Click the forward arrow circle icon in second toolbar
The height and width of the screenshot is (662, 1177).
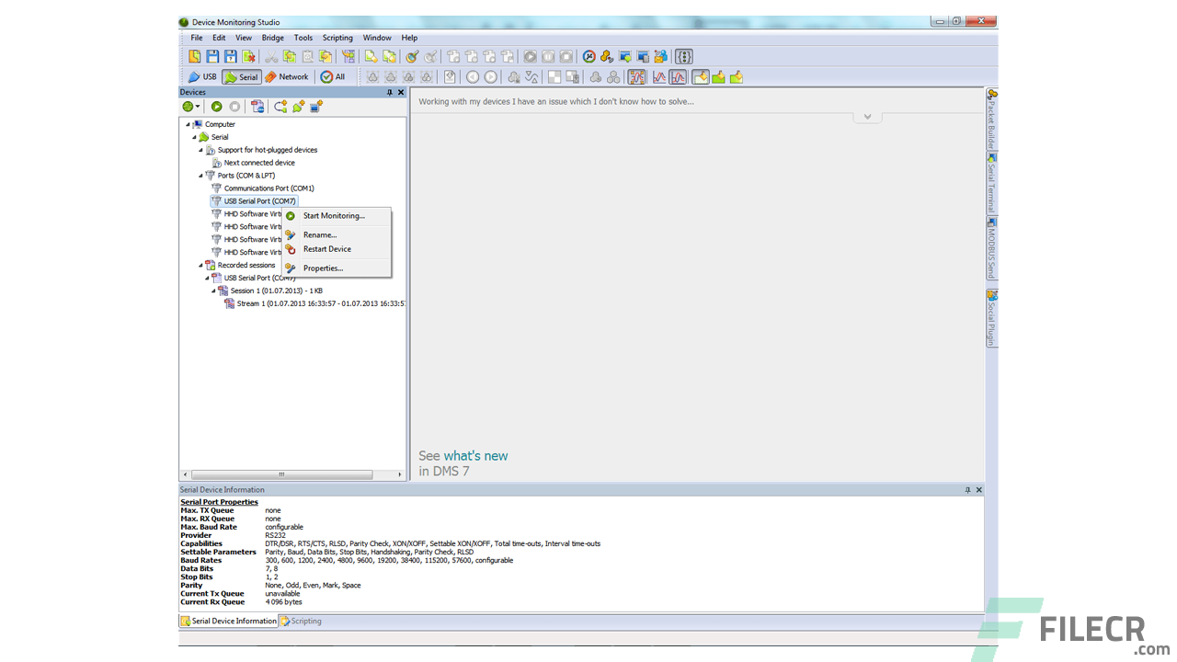pos(491,77)
